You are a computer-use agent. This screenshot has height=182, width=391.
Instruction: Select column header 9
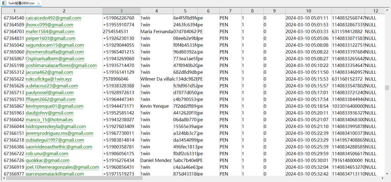274,11
